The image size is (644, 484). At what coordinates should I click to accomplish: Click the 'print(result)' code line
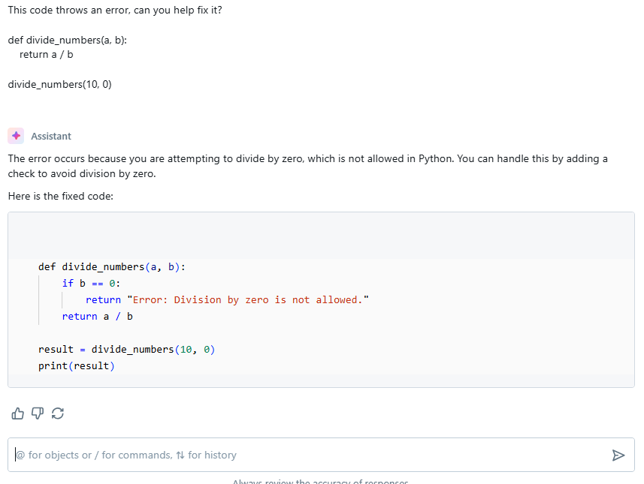coord(76,365)
